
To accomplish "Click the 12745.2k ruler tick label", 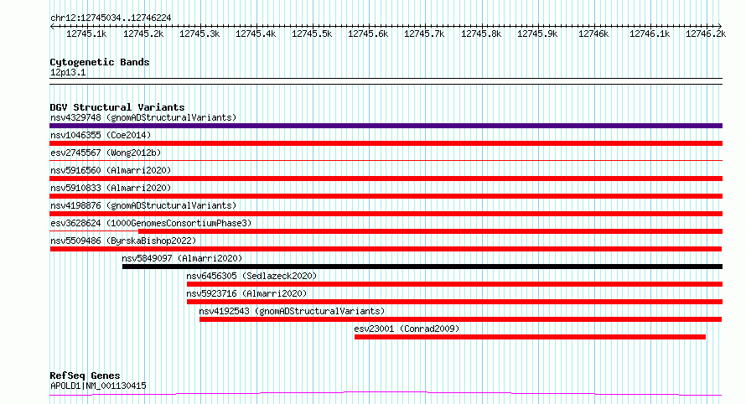I will 143,34.
